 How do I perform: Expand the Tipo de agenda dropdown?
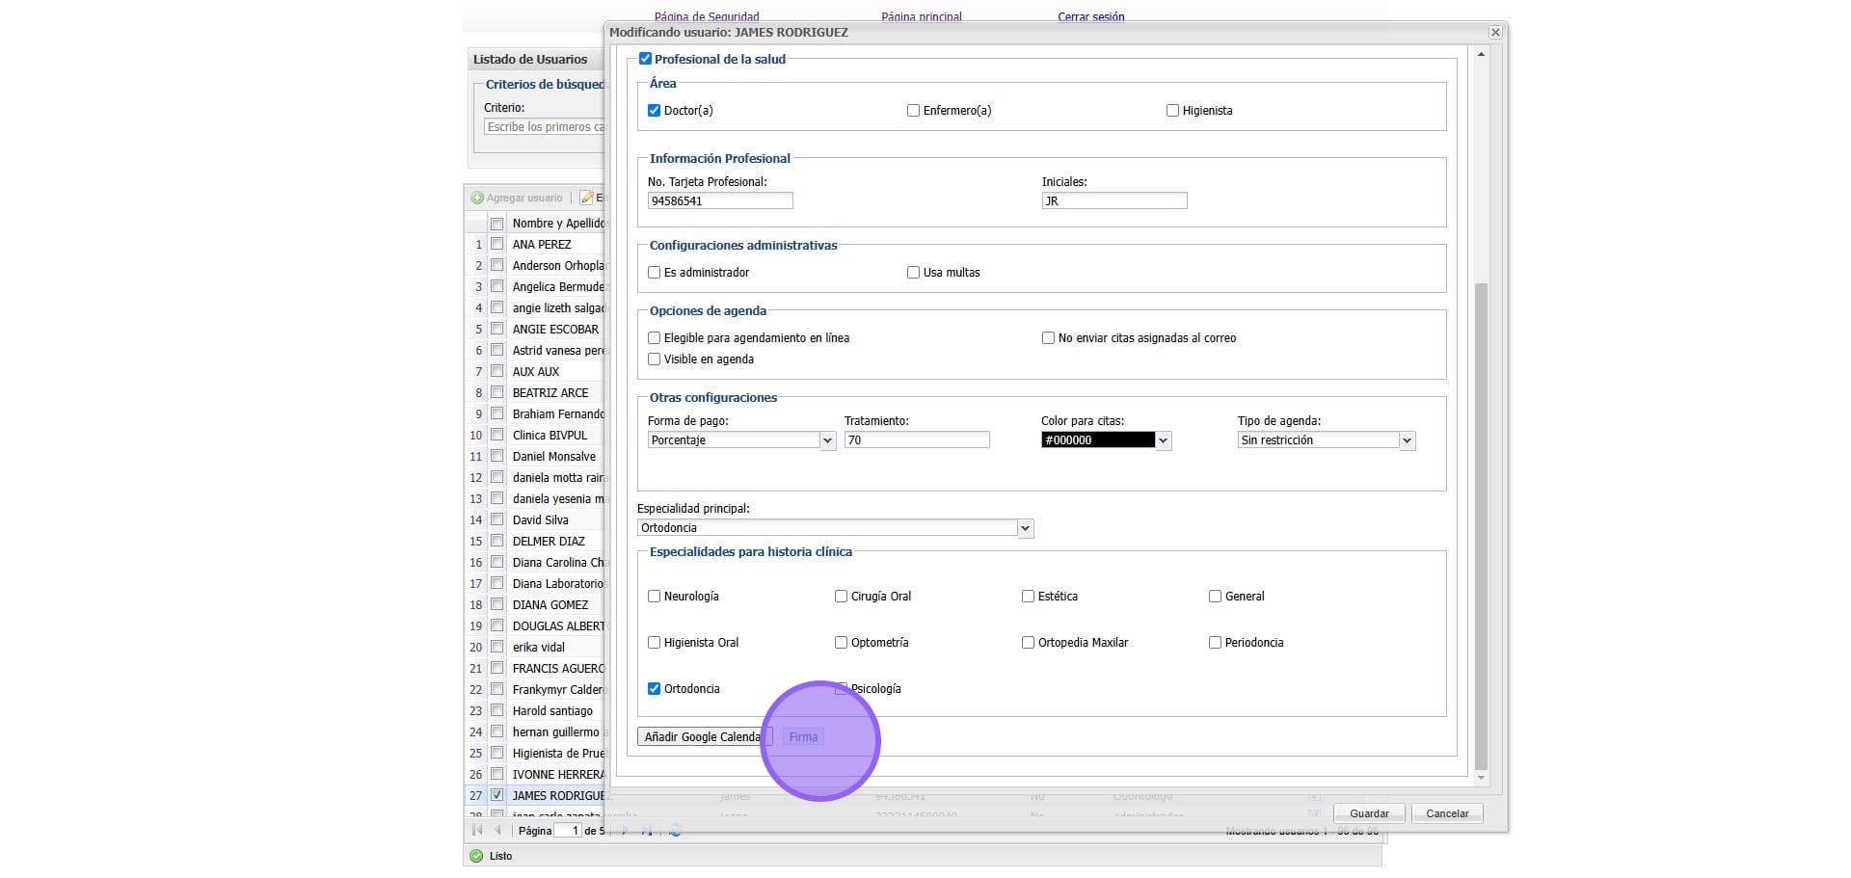[1407, 440]
